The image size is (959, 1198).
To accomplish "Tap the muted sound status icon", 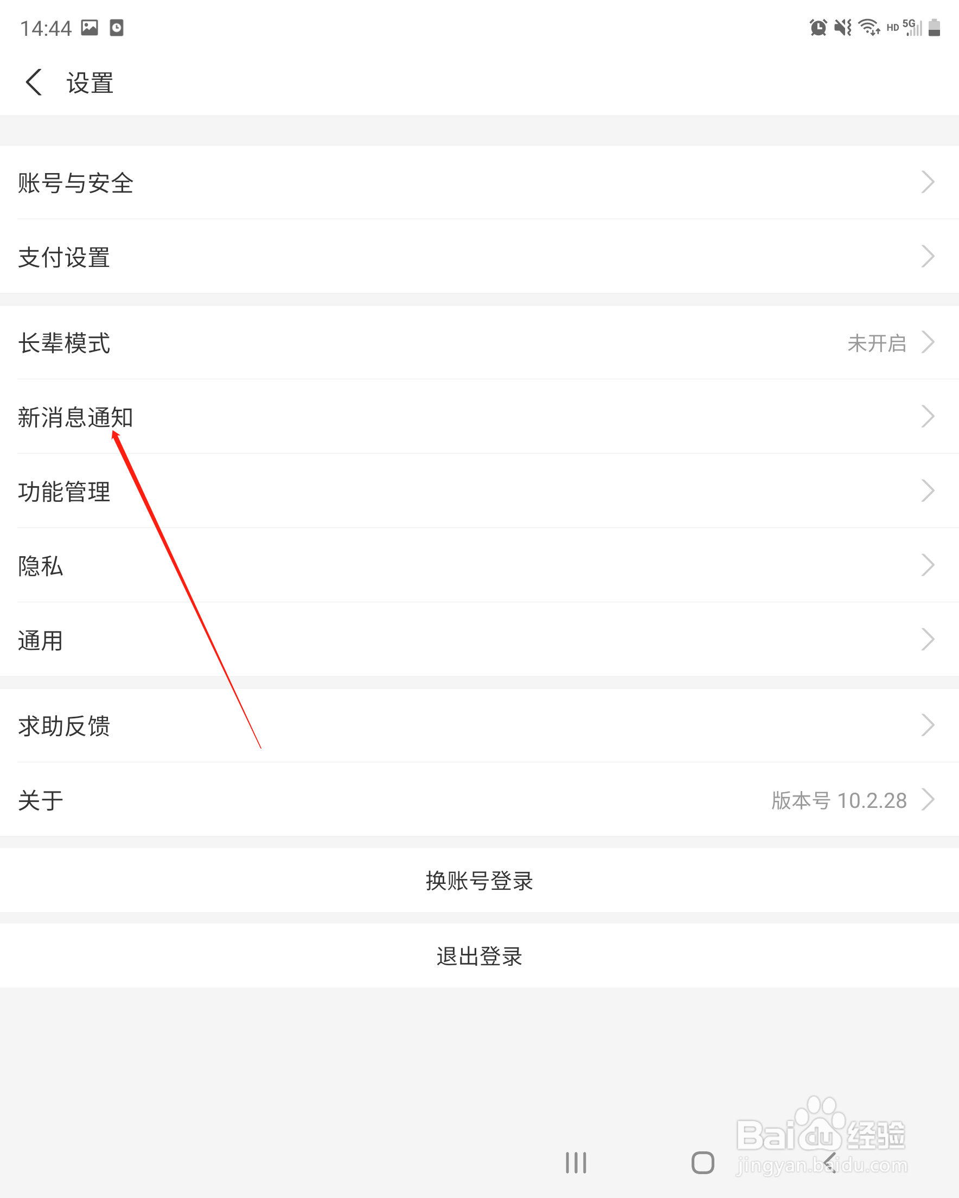I will tap(843, 27).
